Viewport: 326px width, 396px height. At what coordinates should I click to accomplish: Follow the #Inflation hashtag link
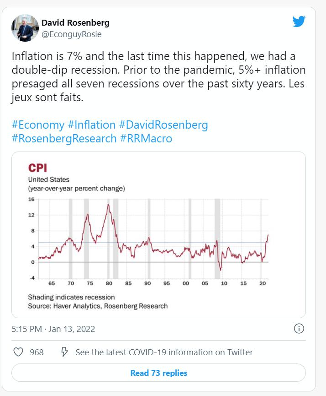pos(91,125)
